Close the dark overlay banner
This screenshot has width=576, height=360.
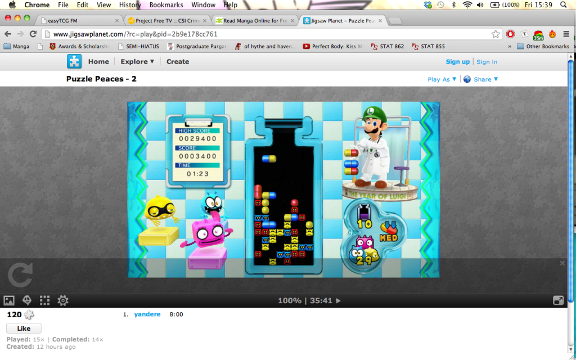point(562,263)
